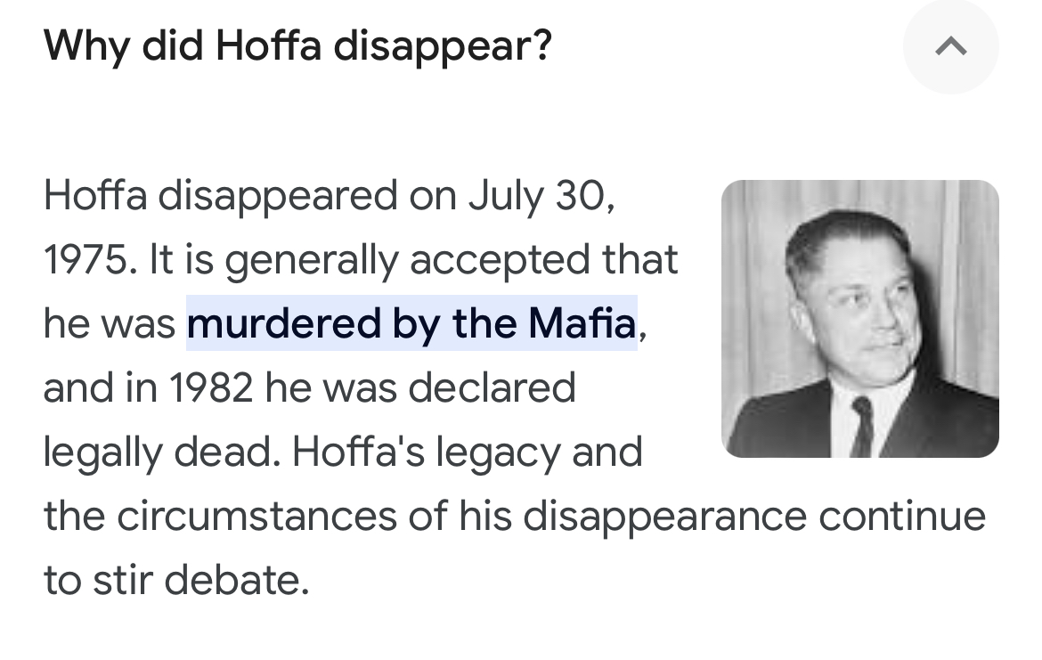Open the Hoffa portrait thumbnail
Viewport: 1042px width, 660px height.
tap(860, 318)
